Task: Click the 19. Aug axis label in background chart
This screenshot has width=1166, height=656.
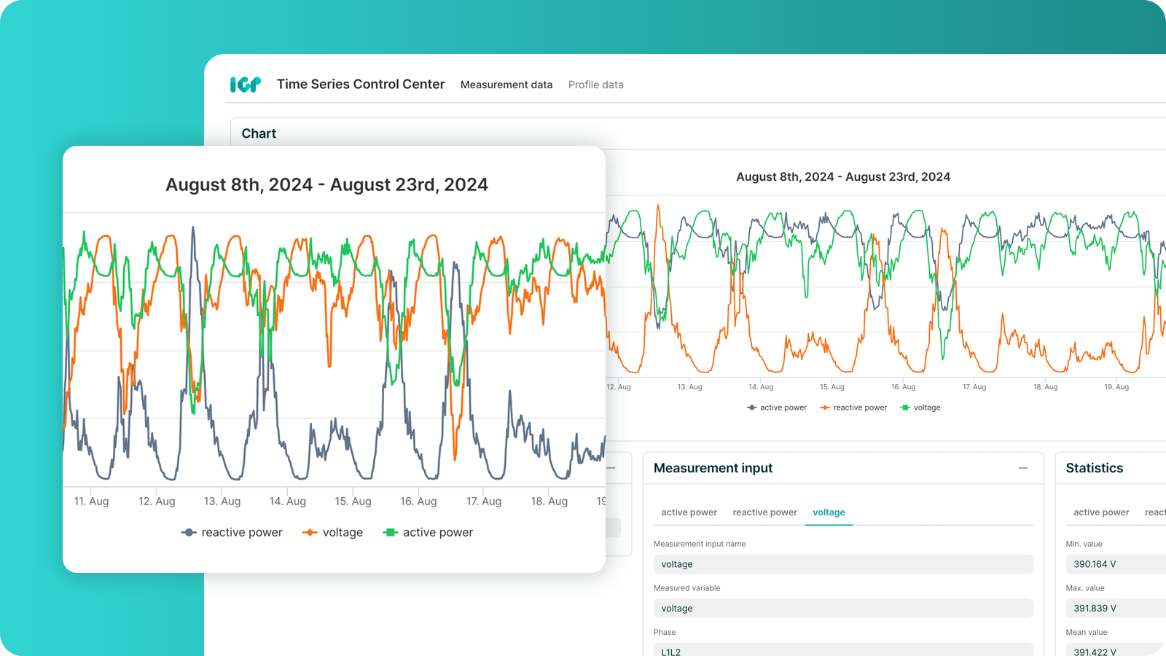Action: click(x=1116, y=387)
